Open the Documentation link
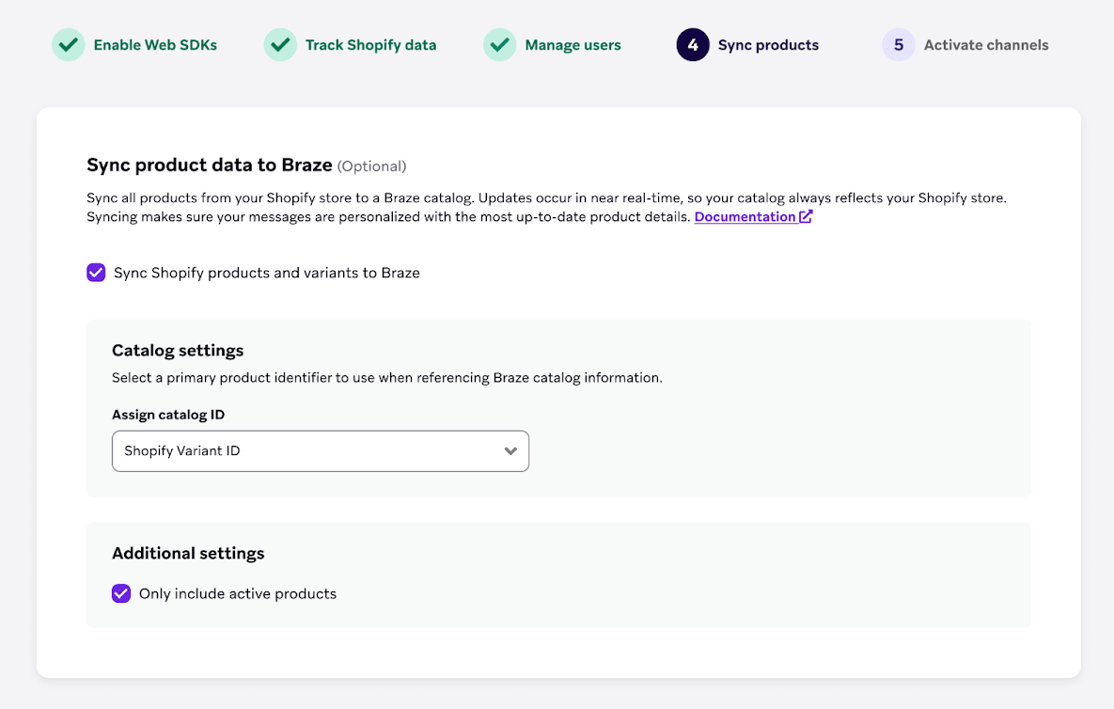This screenshot has height=709, width=1114. 746,216
